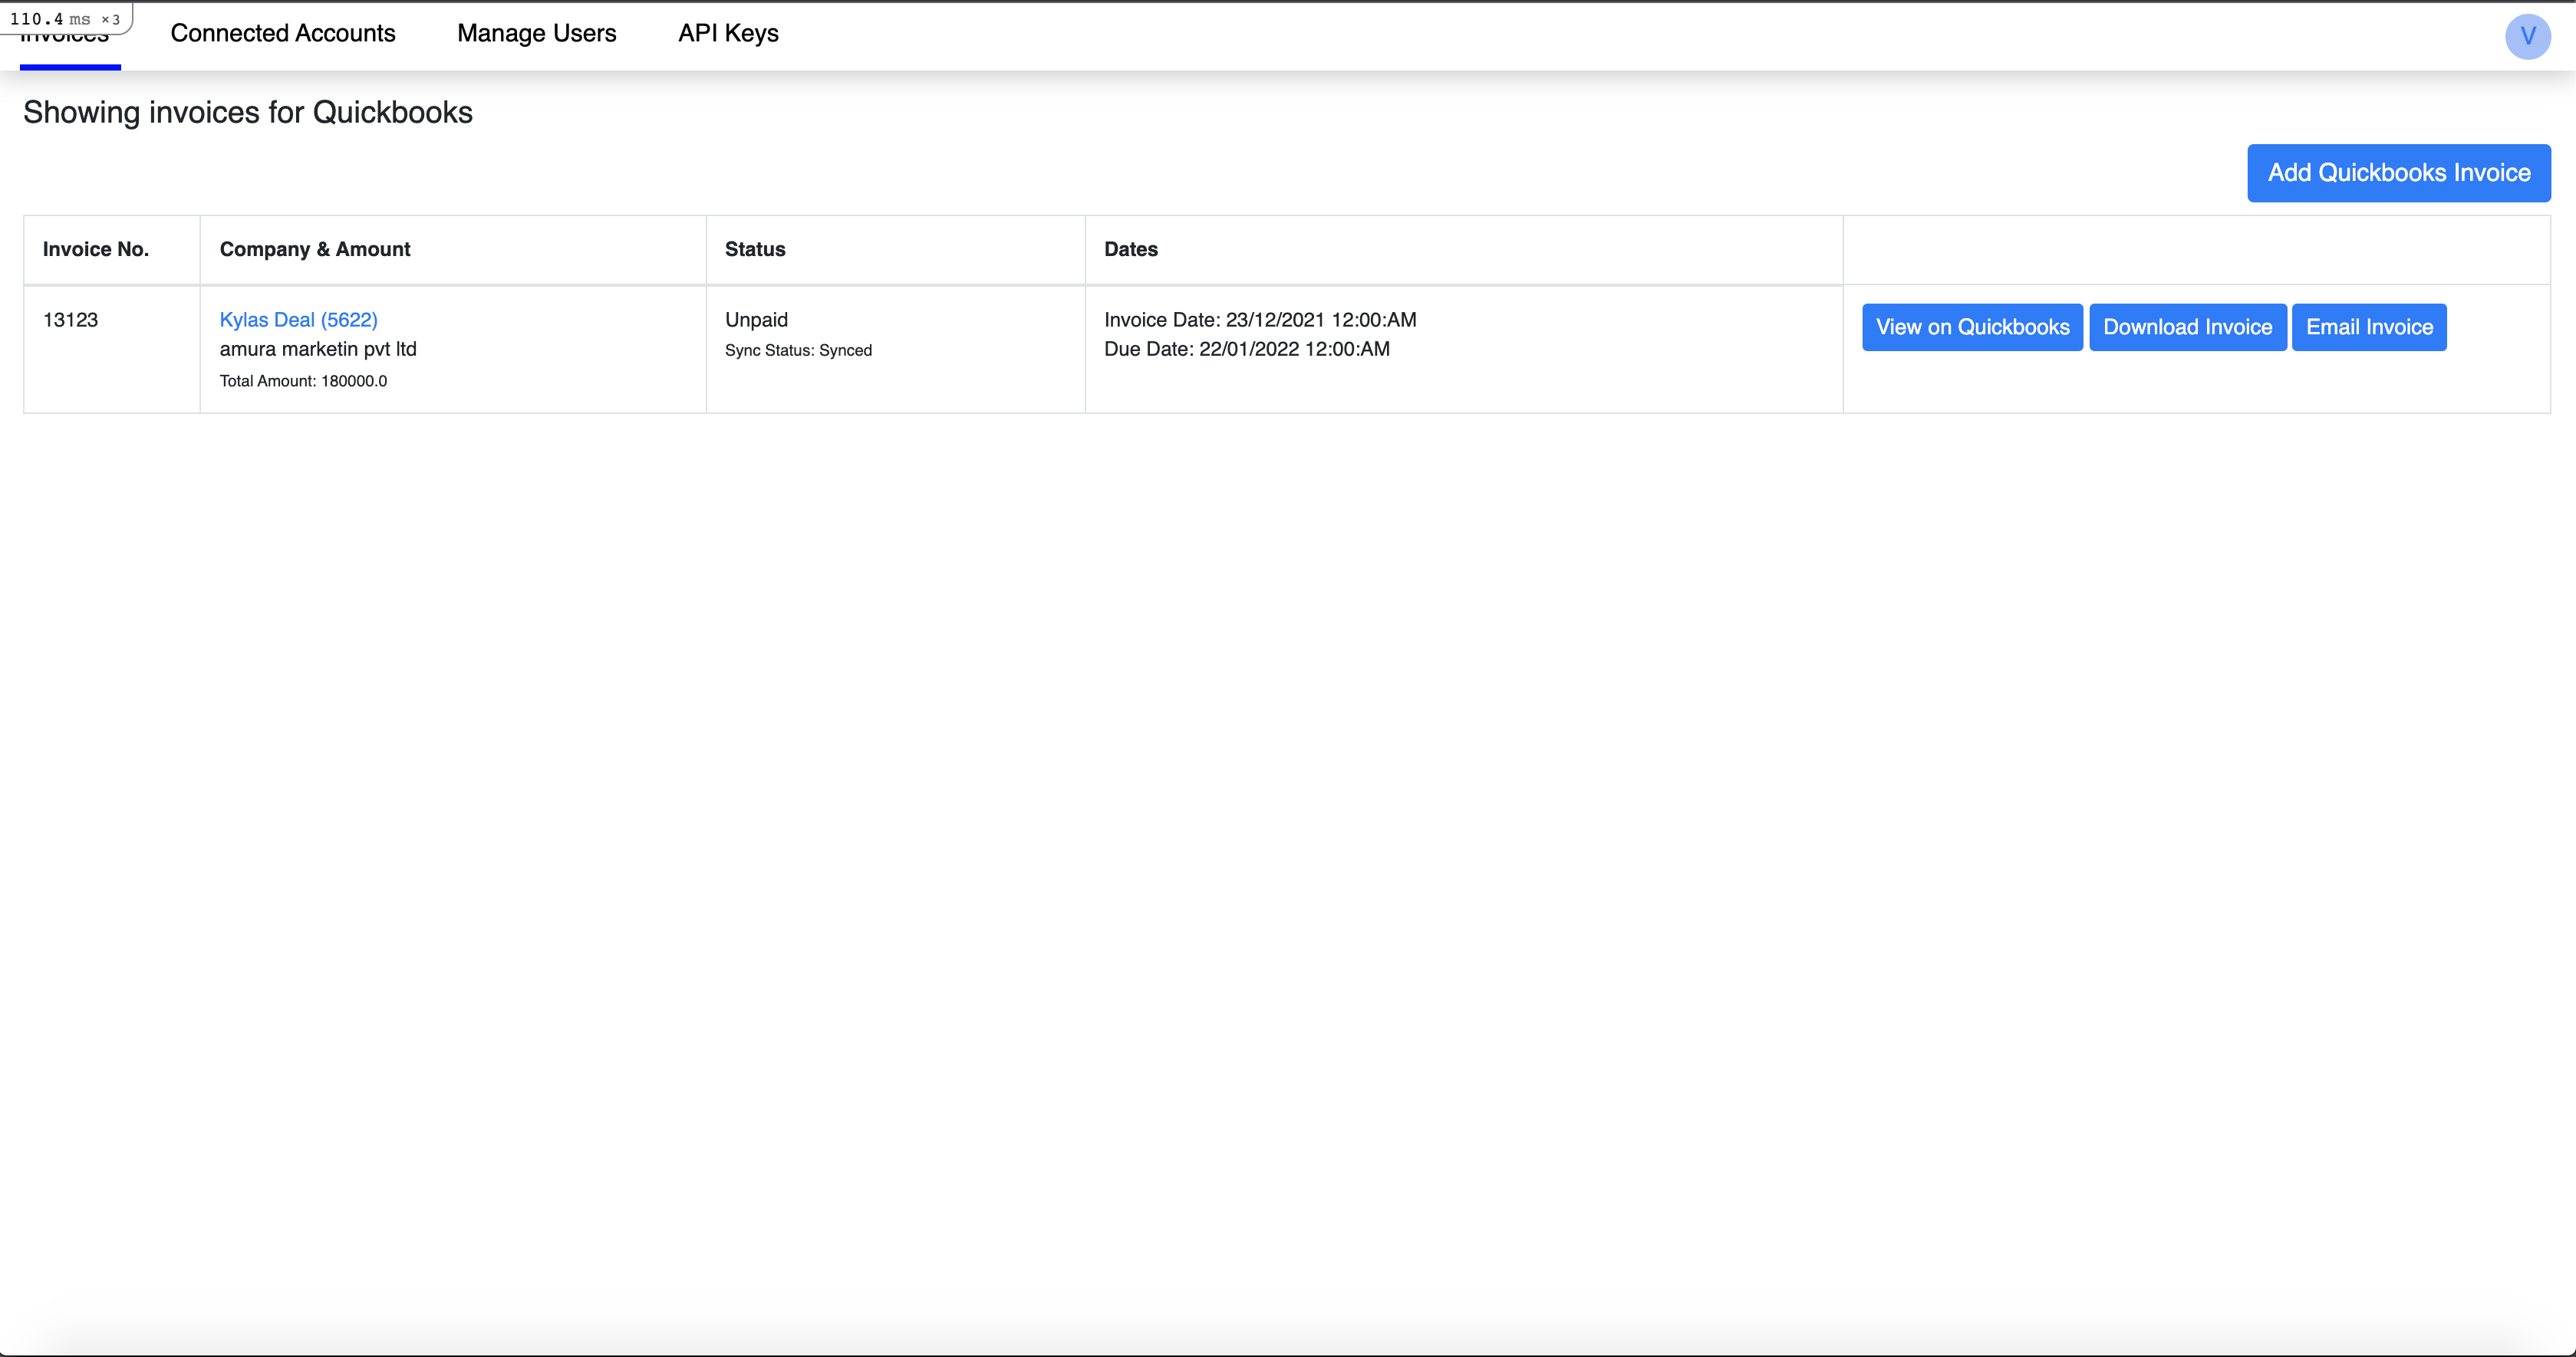Click the Unpaid status label
2576x1357 pixels.
756,319
